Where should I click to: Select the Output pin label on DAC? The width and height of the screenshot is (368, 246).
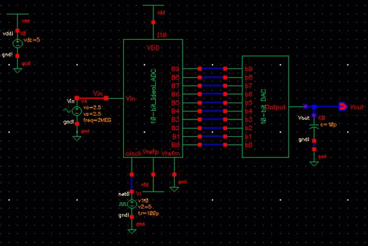click(276, 107)
